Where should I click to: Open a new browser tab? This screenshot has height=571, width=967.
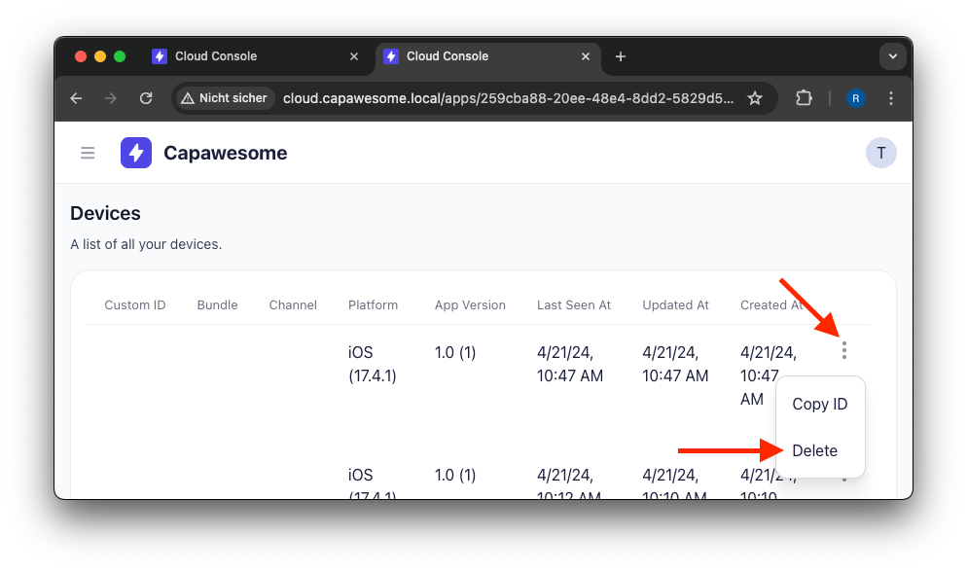(621, 56)
